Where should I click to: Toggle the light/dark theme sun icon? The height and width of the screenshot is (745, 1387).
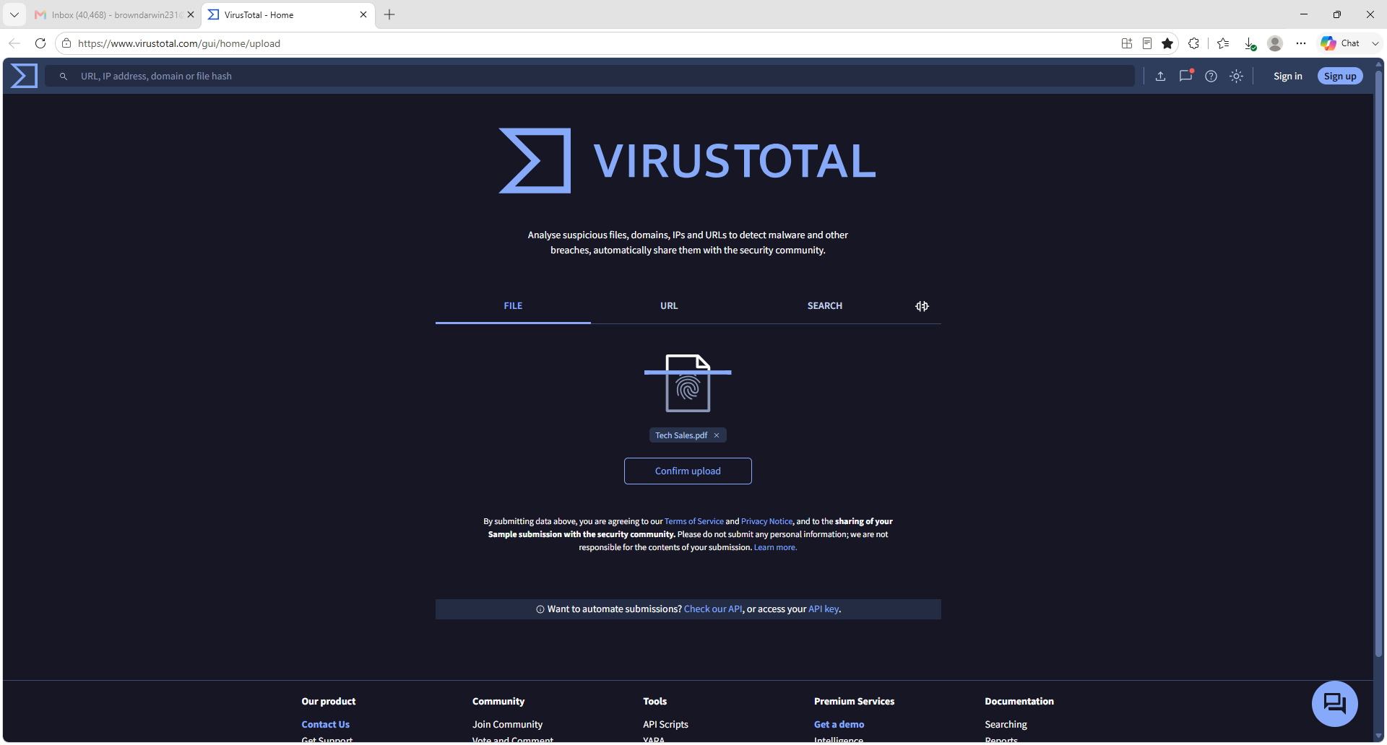click(1237, 76)
